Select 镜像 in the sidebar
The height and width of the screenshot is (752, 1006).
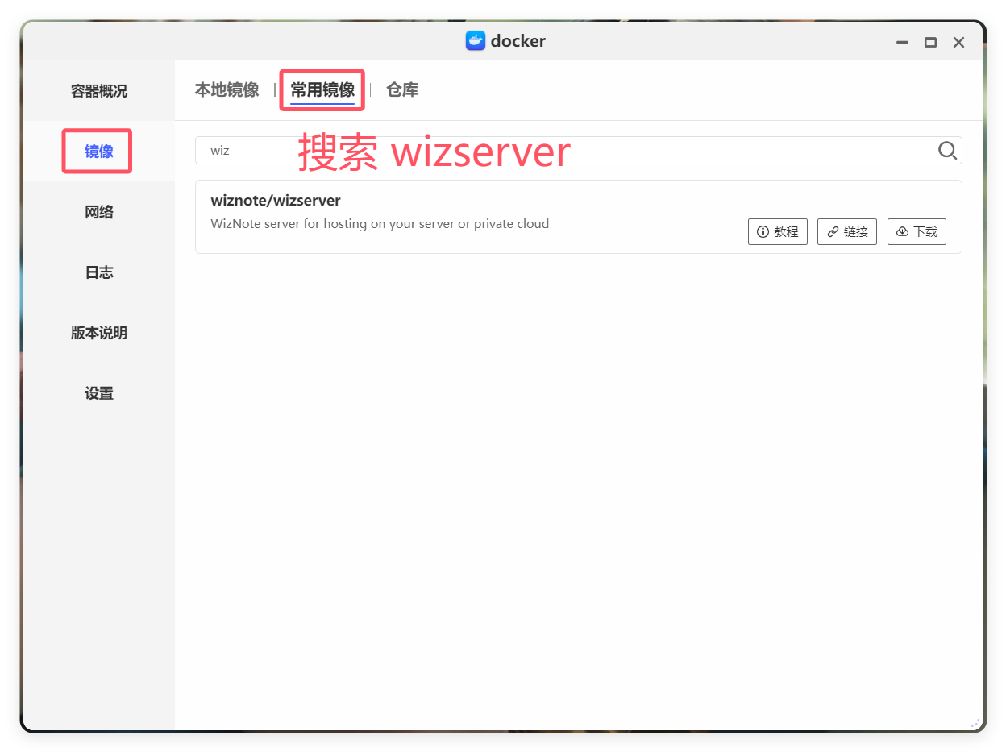click(x=97, y=151)
